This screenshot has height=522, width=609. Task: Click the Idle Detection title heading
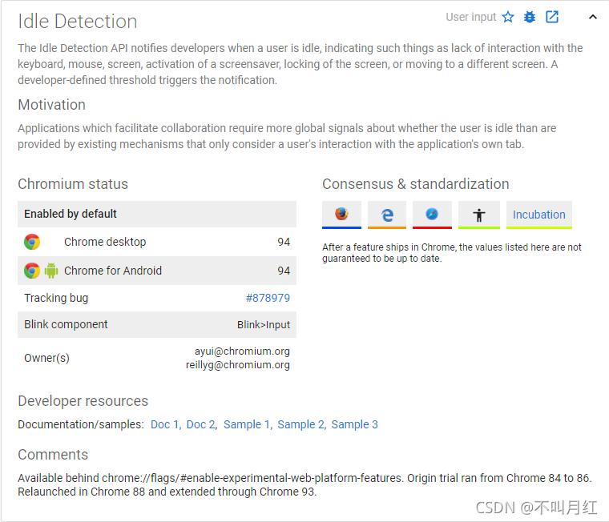point(78,21)
